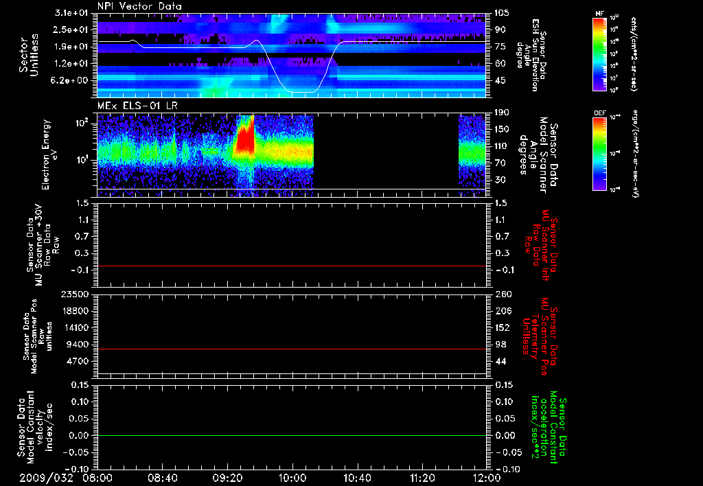This screenshot has height=486, width=703.
Task: Click the '09:20' time tick label
Action: 227,478
